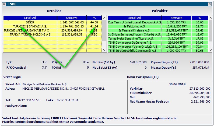Click capital value 1,248,367,341.63
Image resolution: width=214 pixels, height=126 pixels.
[72, 22]
